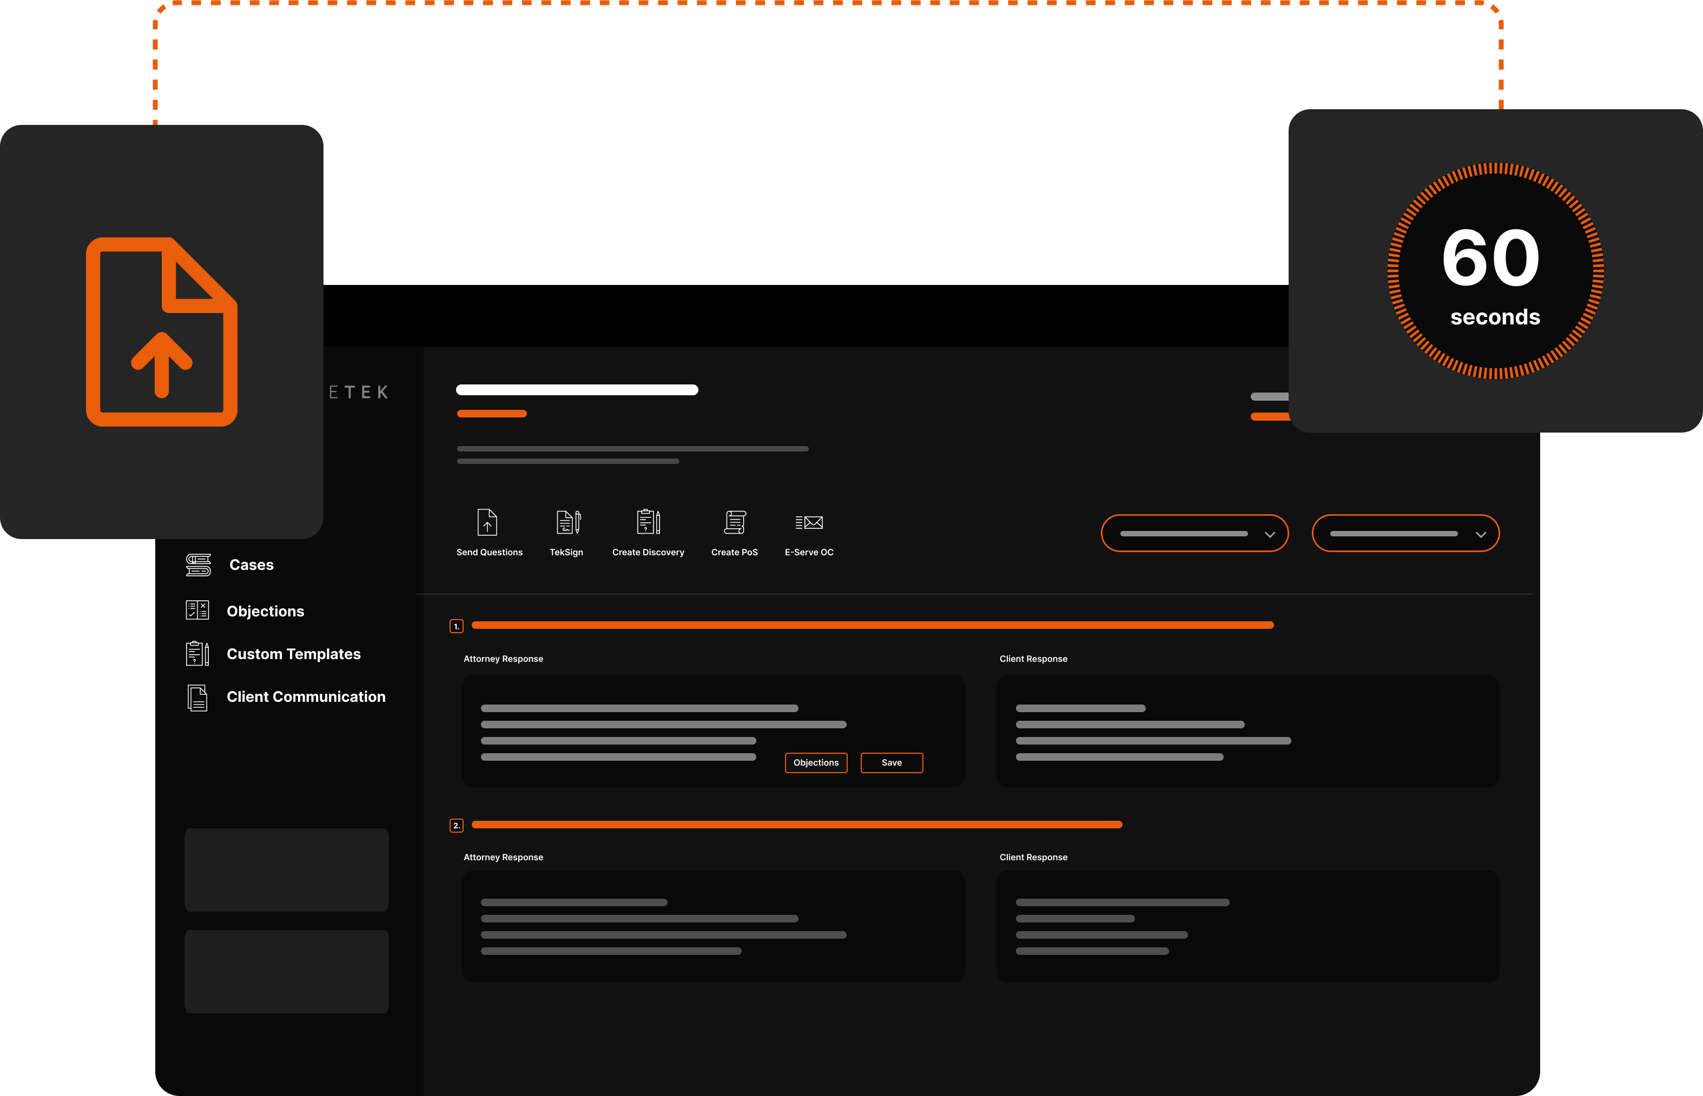Open the Client Communication section
Image resolution: width=1703 pixels, height=1096 pixels.
[304, 695]
